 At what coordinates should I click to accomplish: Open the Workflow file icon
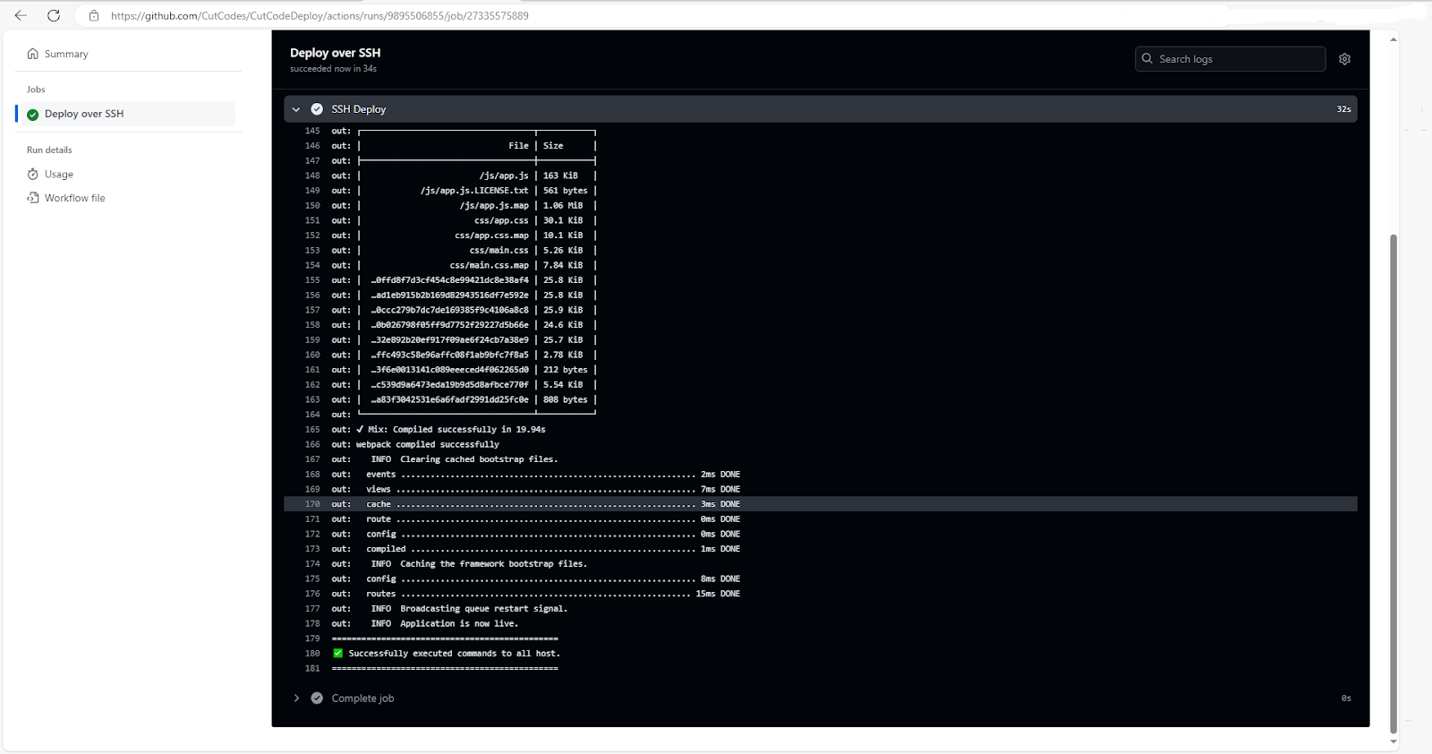click(33, 198)
